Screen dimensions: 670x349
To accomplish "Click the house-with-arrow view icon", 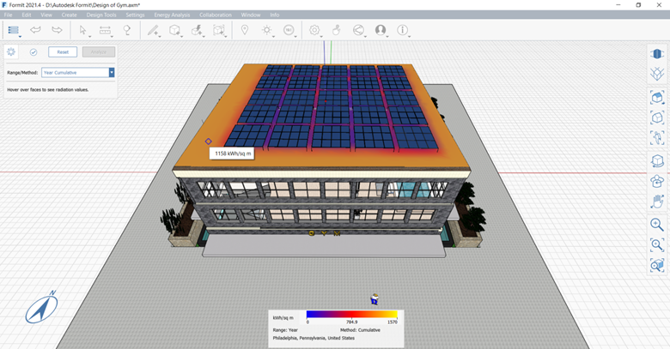I will tap(657, 98).
